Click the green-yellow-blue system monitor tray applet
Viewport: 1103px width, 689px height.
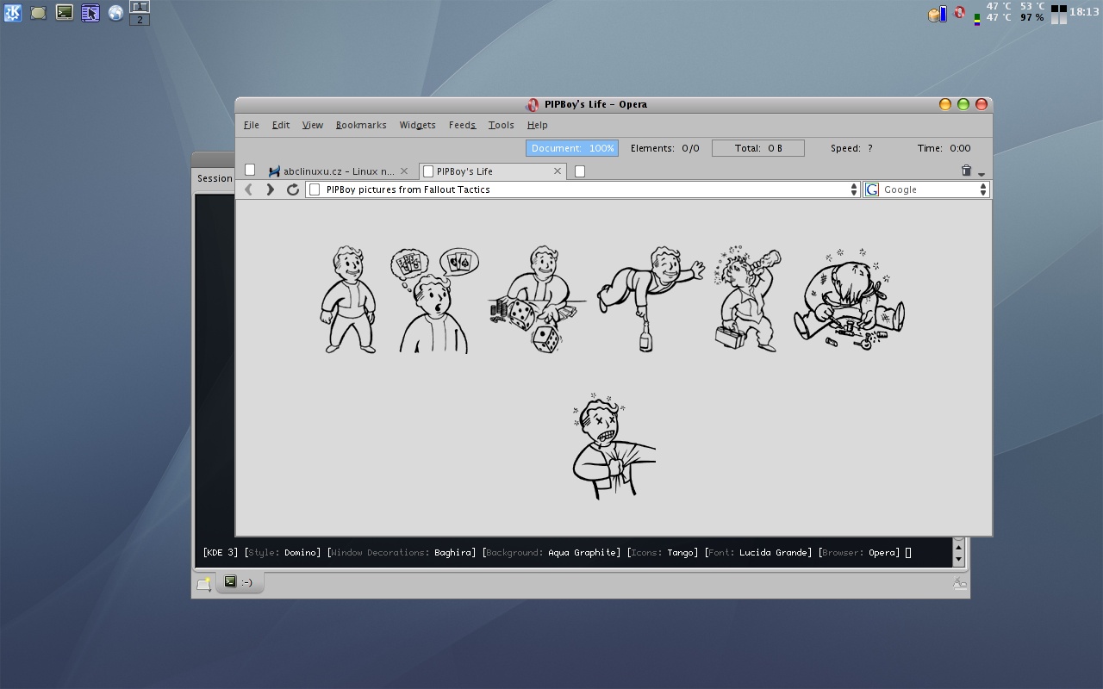[x=976, y=18]
